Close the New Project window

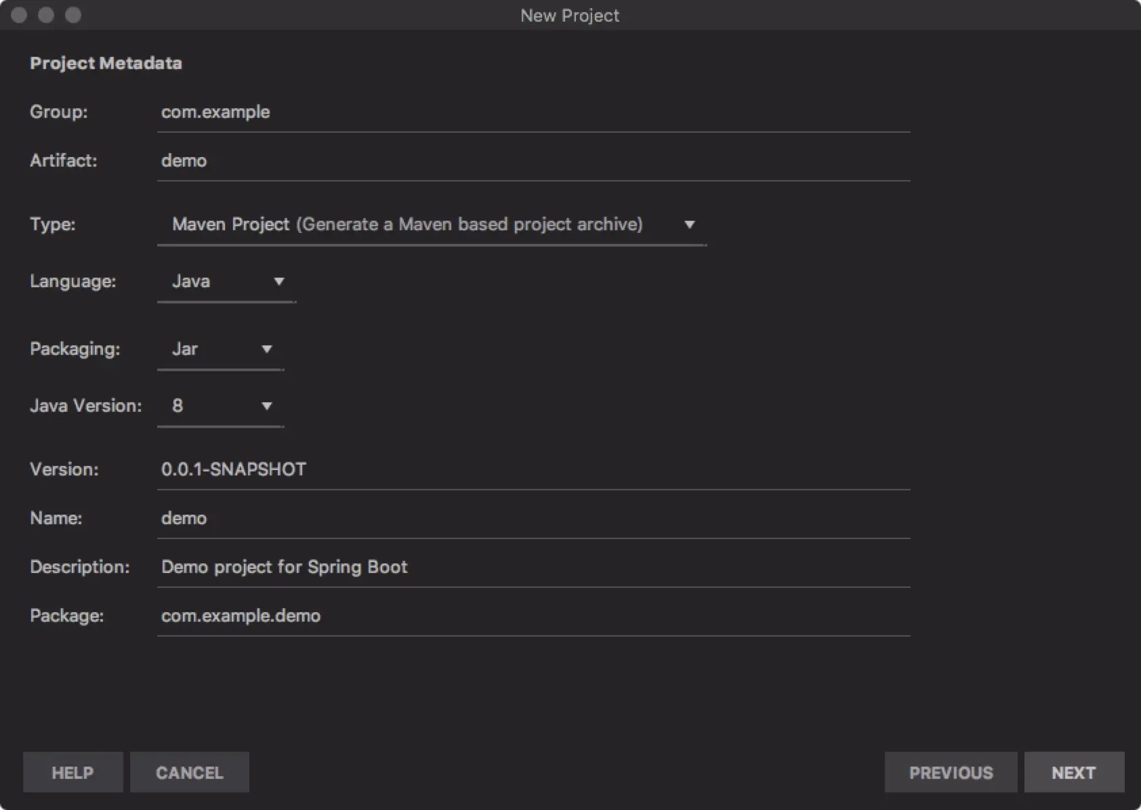[x=19, y=15]
